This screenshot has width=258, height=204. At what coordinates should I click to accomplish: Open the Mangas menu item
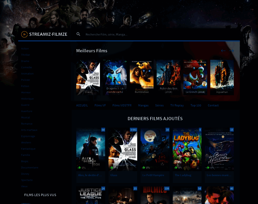[x=143, y=105]
